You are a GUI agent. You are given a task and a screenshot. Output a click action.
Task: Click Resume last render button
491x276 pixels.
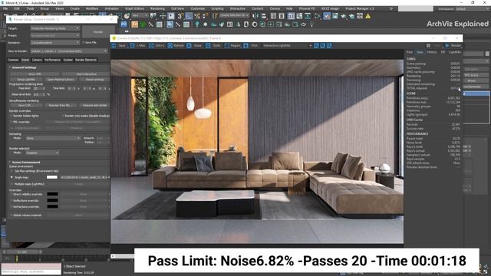point(95,106)
